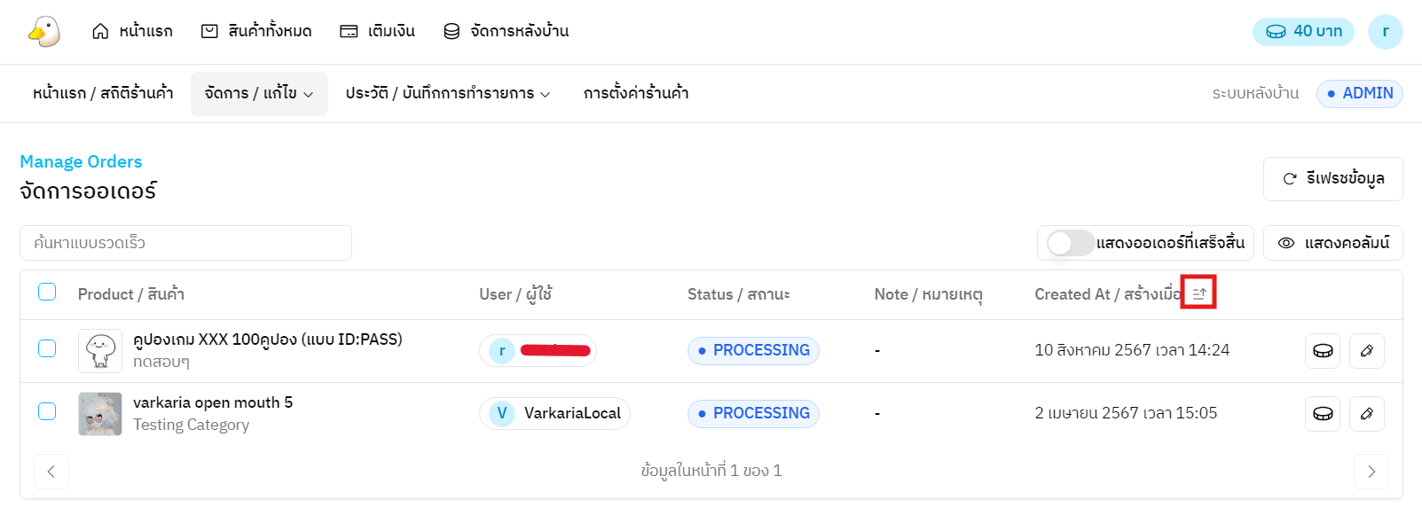
Task: Click the 40 บาท balance badge
Action: [x=1302, y=32]
